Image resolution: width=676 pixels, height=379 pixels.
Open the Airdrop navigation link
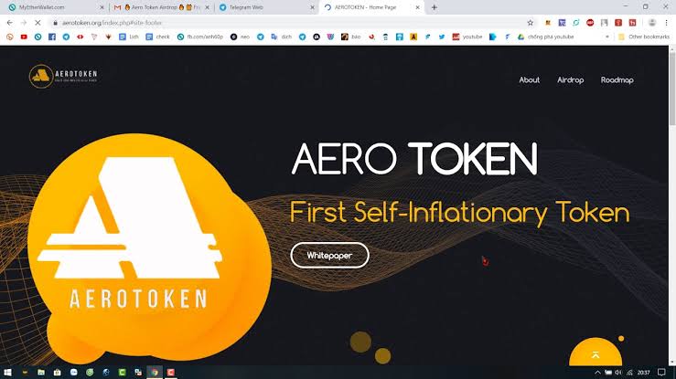pos(570,80)
